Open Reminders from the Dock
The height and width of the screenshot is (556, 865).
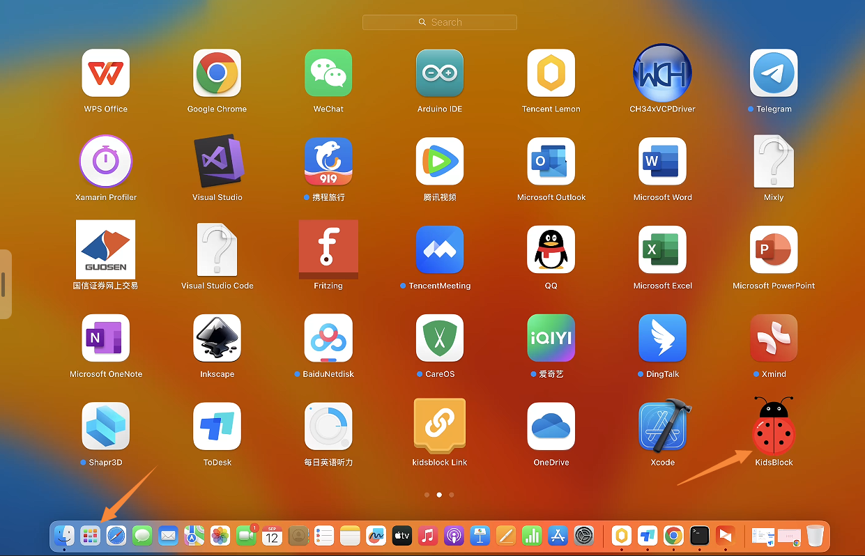click(324, 535)
